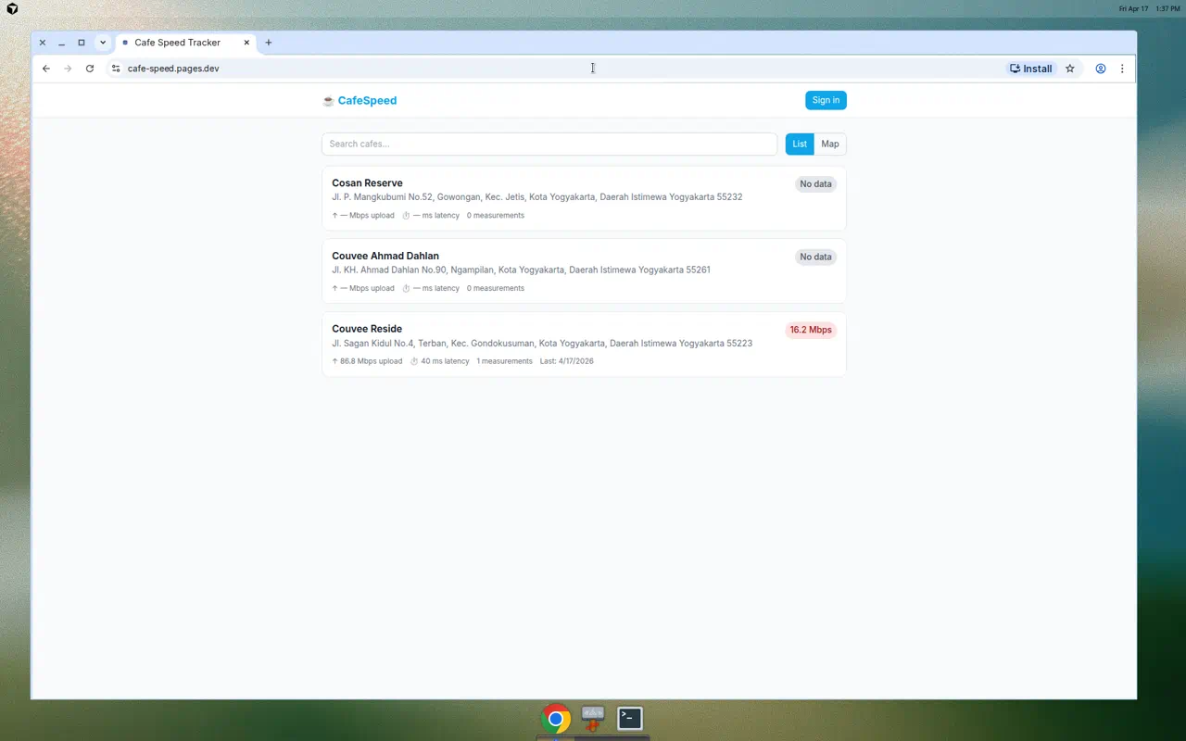This screenshot has height=741, width=1186.
Task: Install the app via Install button
Action: pyautogui.click(x=1030, y=69)
